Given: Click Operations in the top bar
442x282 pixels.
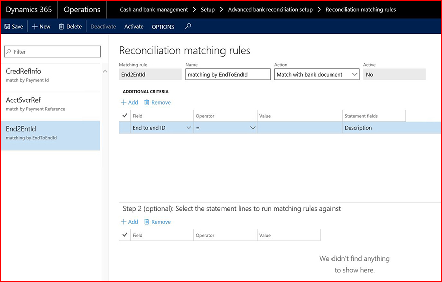Looking at the screenshot, I should (x=82, y=10).
